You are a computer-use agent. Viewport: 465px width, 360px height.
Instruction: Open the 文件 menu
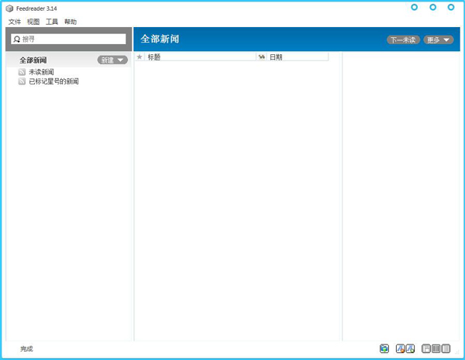point(15,22)
